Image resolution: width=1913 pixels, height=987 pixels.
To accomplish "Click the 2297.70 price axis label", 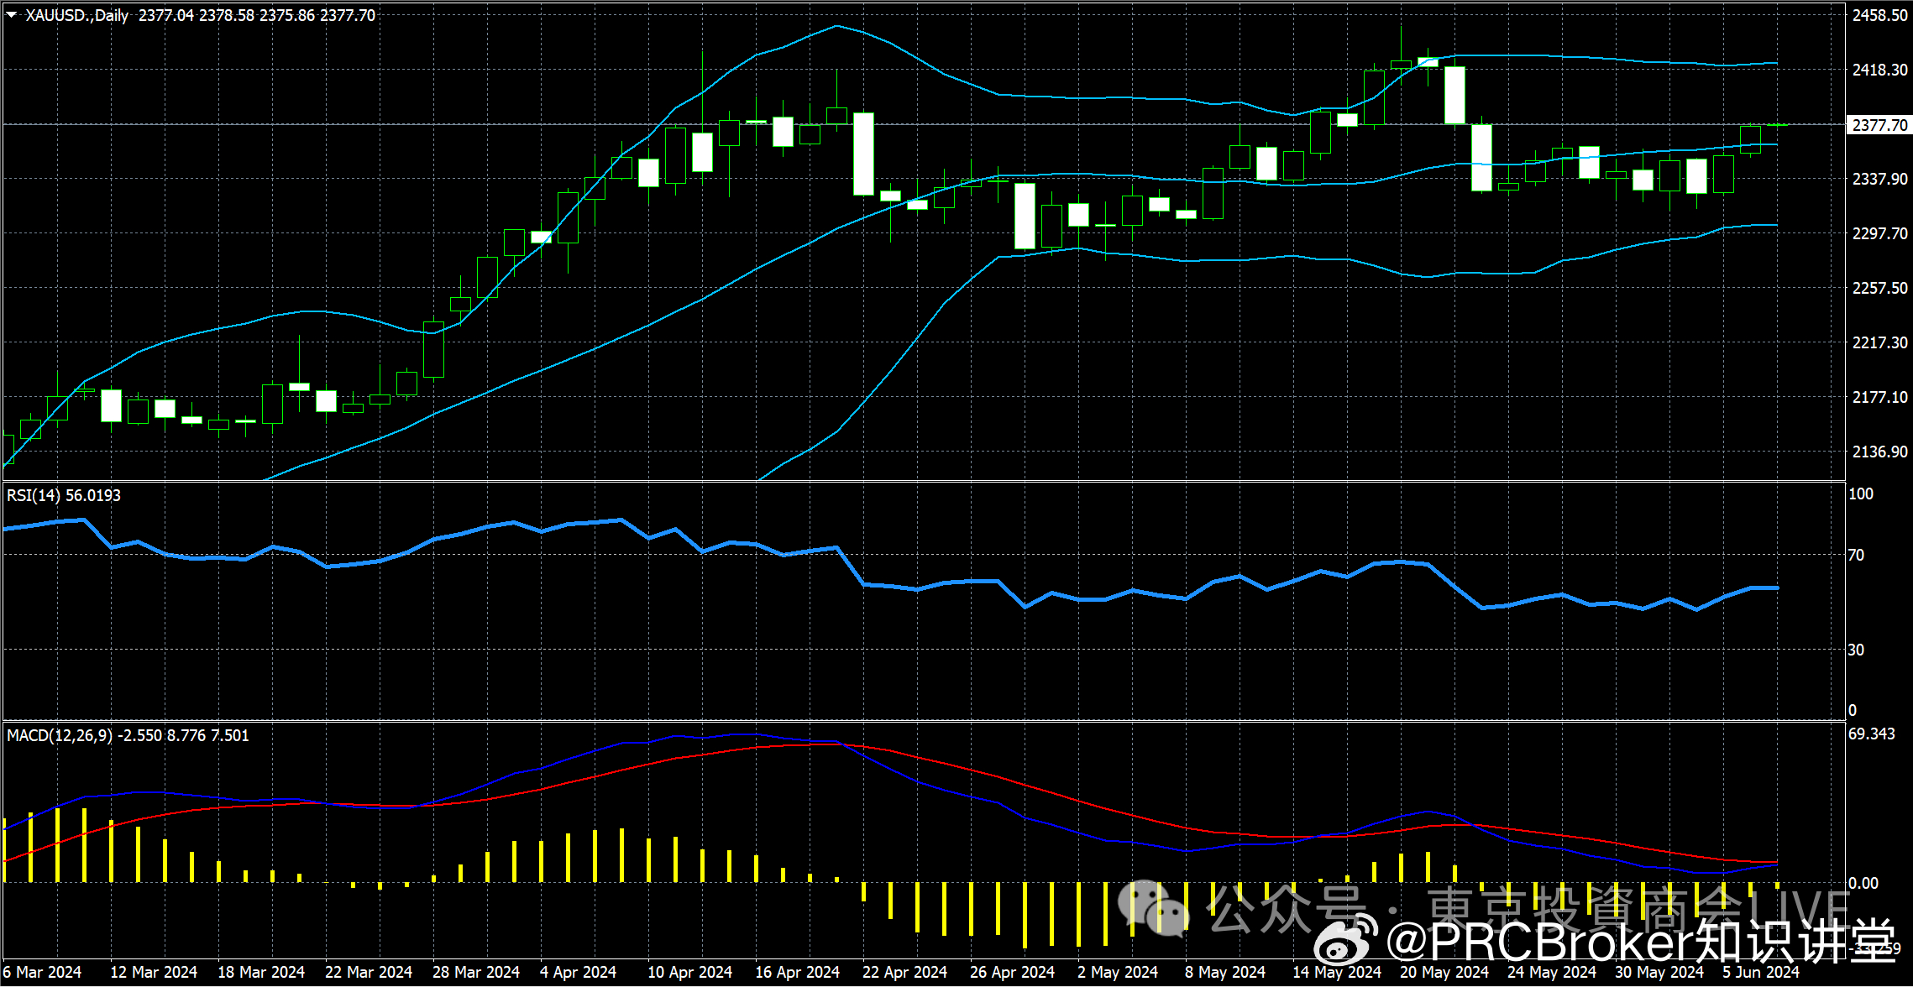I will click(x=1880, y=233).
